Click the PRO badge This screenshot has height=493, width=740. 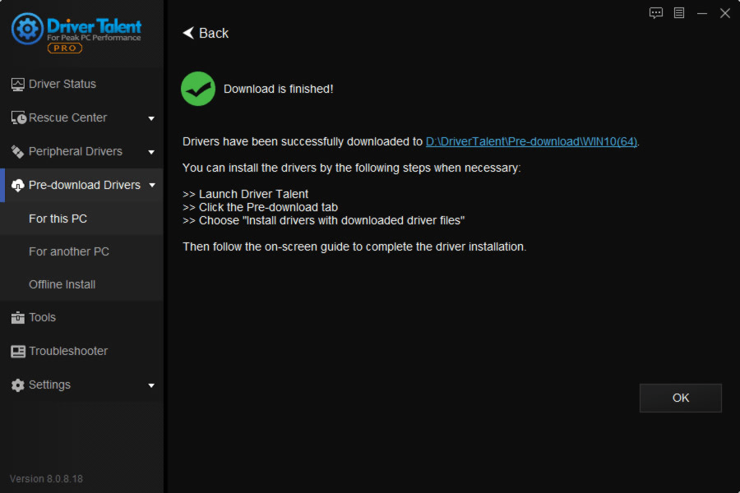[65, 48]
